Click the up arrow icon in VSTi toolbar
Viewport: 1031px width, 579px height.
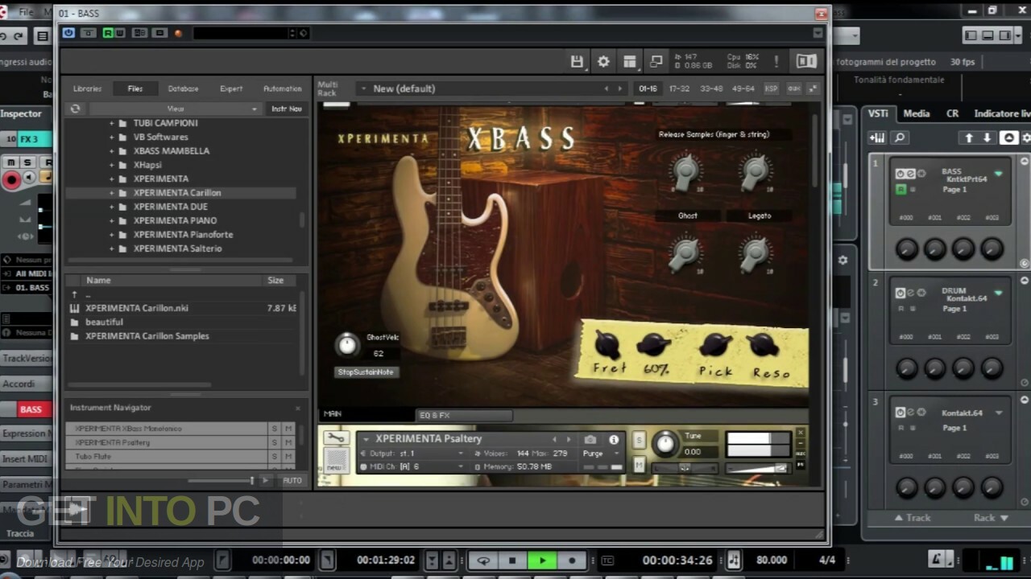pyautogui.click(x=969, y=138)
